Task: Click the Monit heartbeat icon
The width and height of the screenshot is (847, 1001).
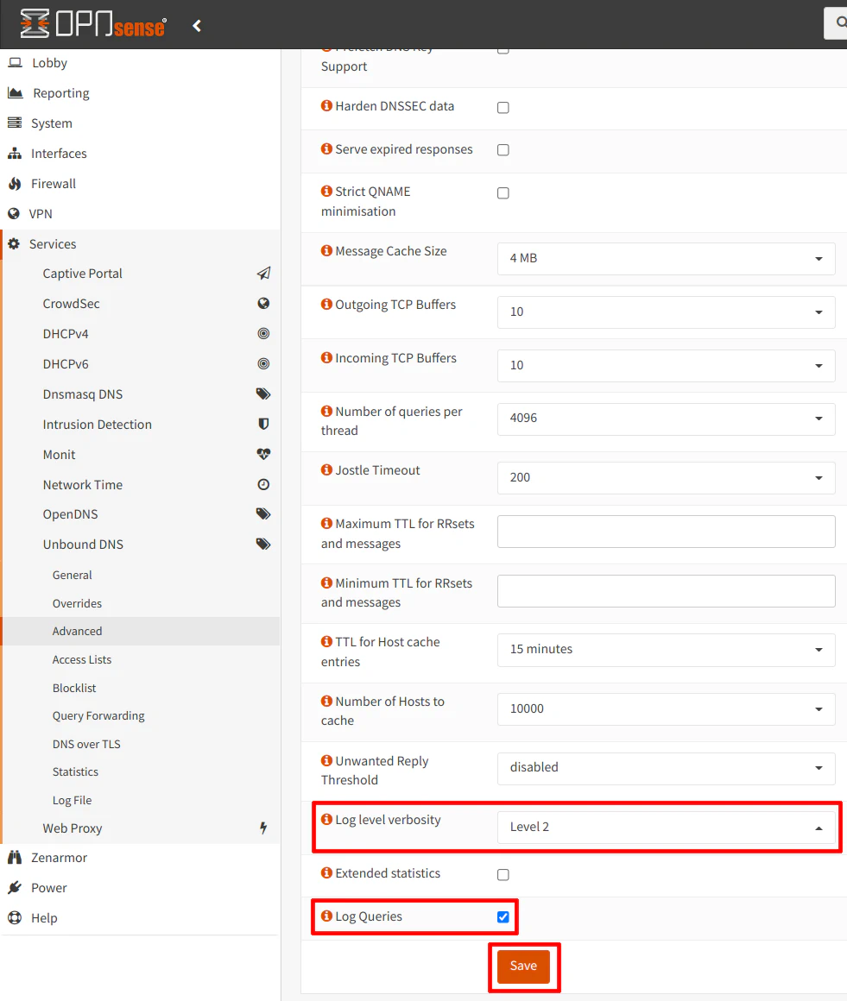Action: click(263, 454)
